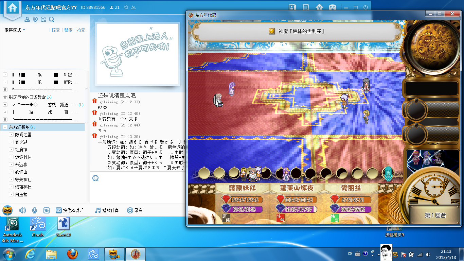The height and width of the screenshot is (261, 464).
Task: Collapse the 东方幻想乡 channel group
Action: pyautogui.click(x=5, y=127)
